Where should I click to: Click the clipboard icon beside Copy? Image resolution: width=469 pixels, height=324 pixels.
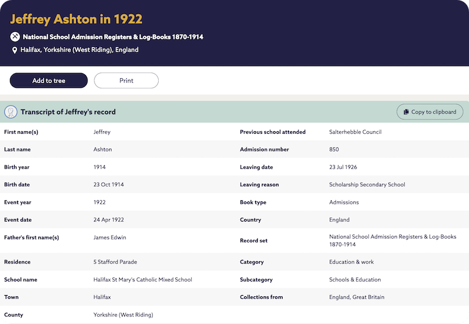coord(406,112)
